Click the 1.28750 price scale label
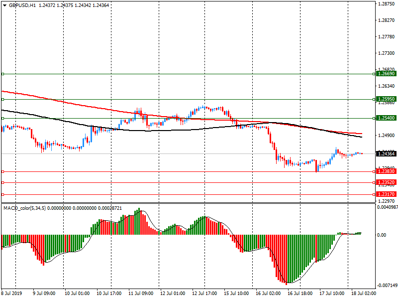 tap(387, 4)
